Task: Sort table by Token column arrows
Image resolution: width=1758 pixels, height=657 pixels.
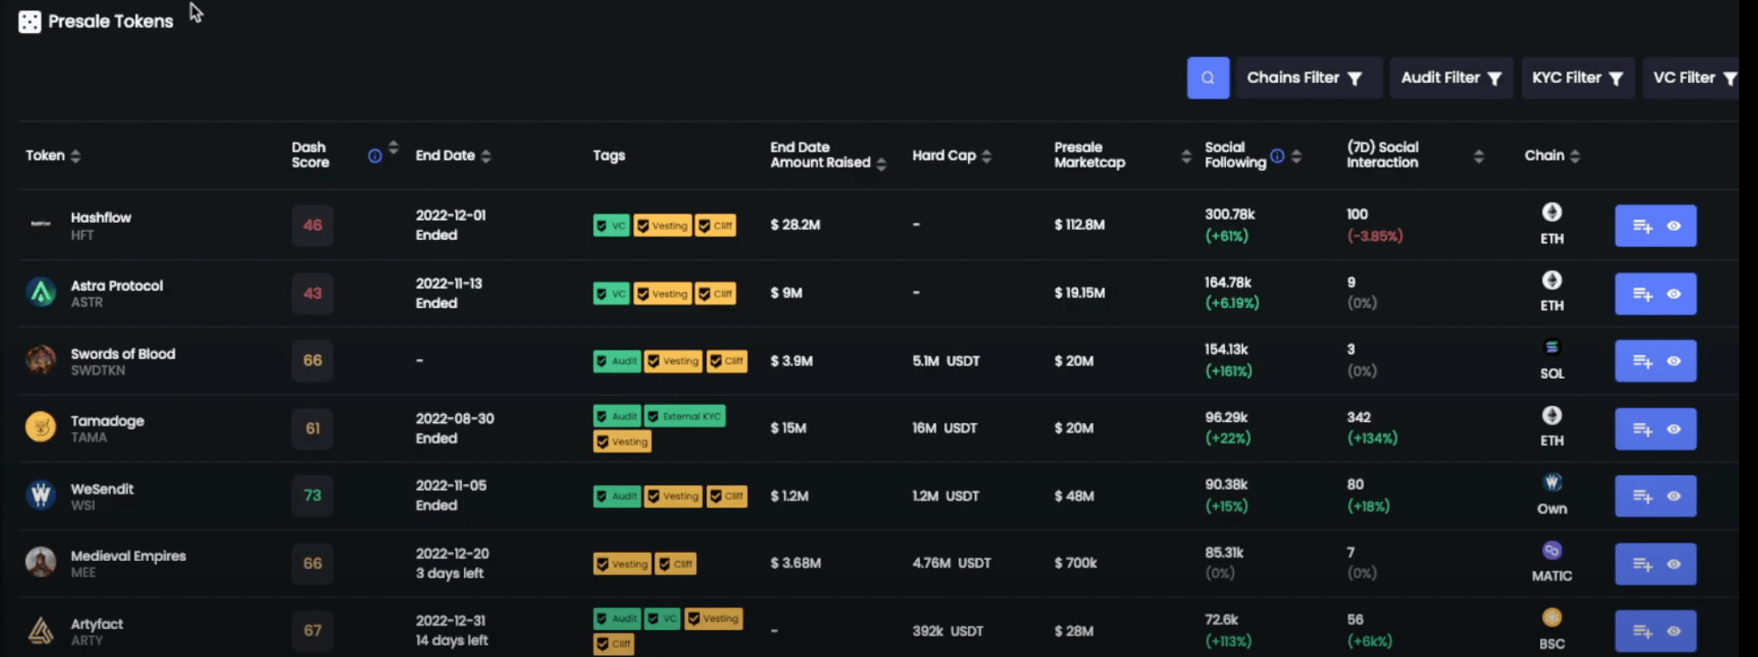Action: click(x=76, y=156)
